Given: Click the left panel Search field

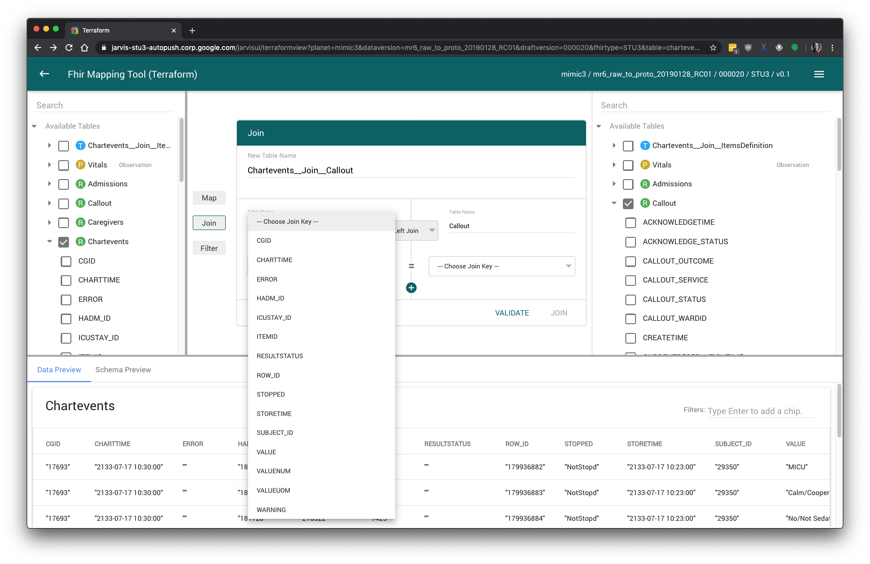Looking at the screenshot, I should click(x=104, y=105).
